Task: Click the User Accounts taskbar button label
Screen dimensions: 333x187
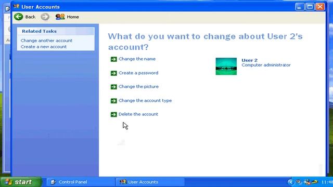Action: click(143, 182)
